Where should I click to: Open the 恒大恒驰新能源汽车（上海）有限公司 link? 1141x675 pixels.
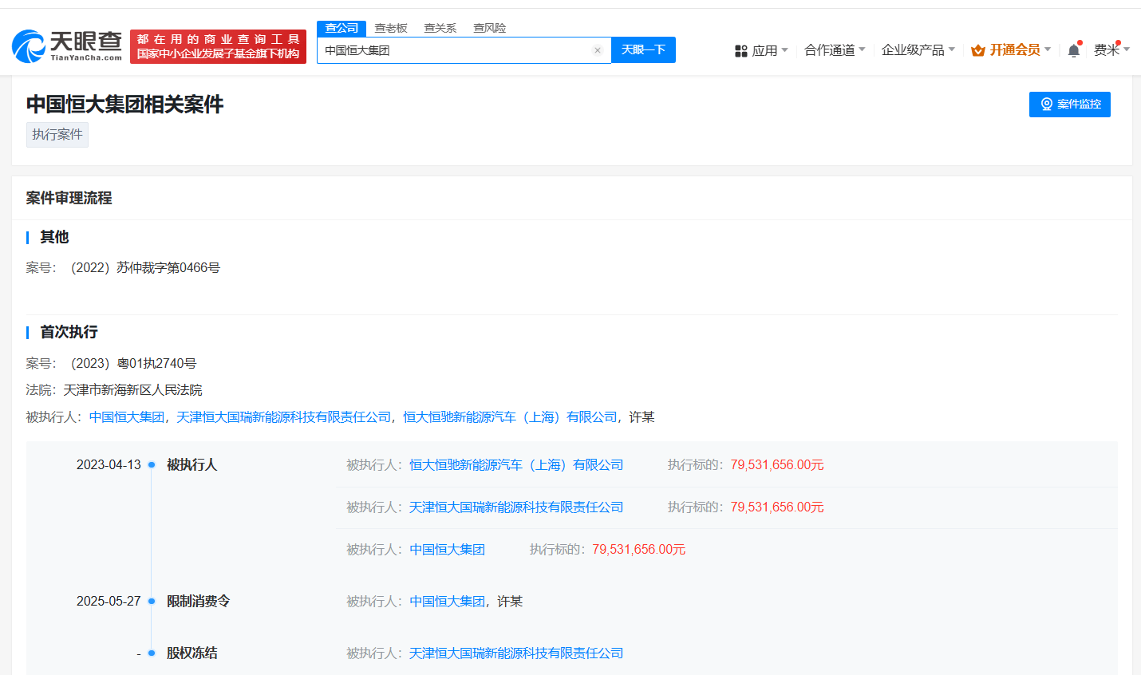coord(515,464)
